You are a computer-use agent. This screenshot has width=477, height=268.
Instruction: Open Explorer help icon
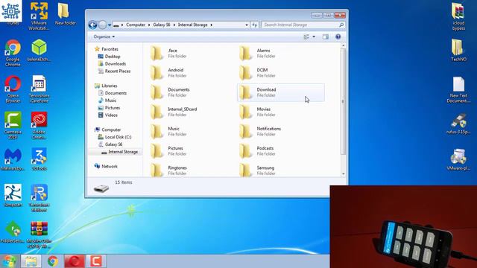tap(338, 36)
